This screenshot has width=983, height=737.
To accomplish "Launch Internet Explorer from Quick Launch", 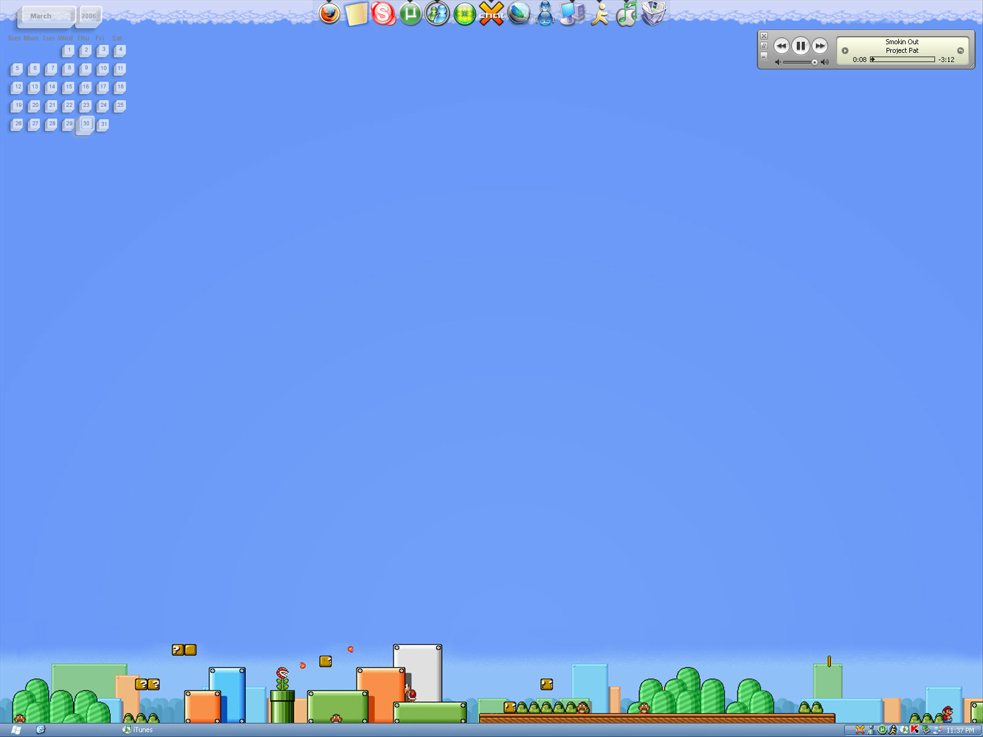I will [x=41, y=730].
